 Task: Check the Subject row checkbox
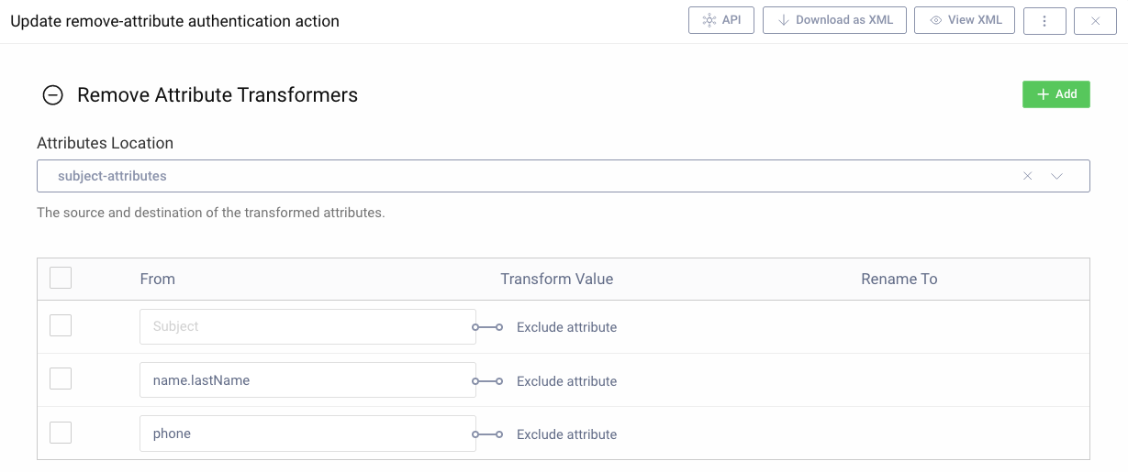pyautogui.click(x=61, y=326)
